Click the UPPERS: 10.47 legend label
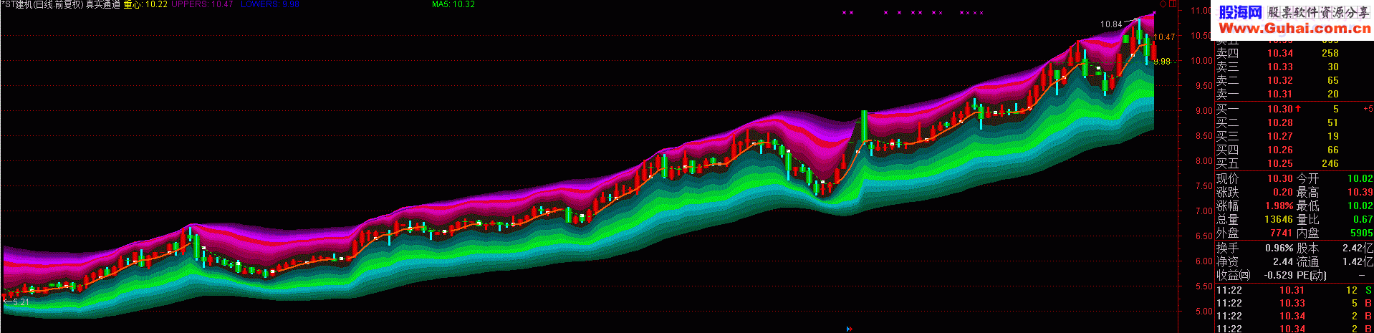This screenshot has width=1374, height=333. [x=203, y=4]
